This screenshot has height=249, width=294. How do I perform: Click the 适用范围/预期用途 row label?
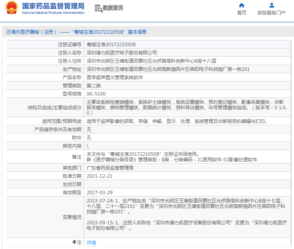[x=62, y=121]
